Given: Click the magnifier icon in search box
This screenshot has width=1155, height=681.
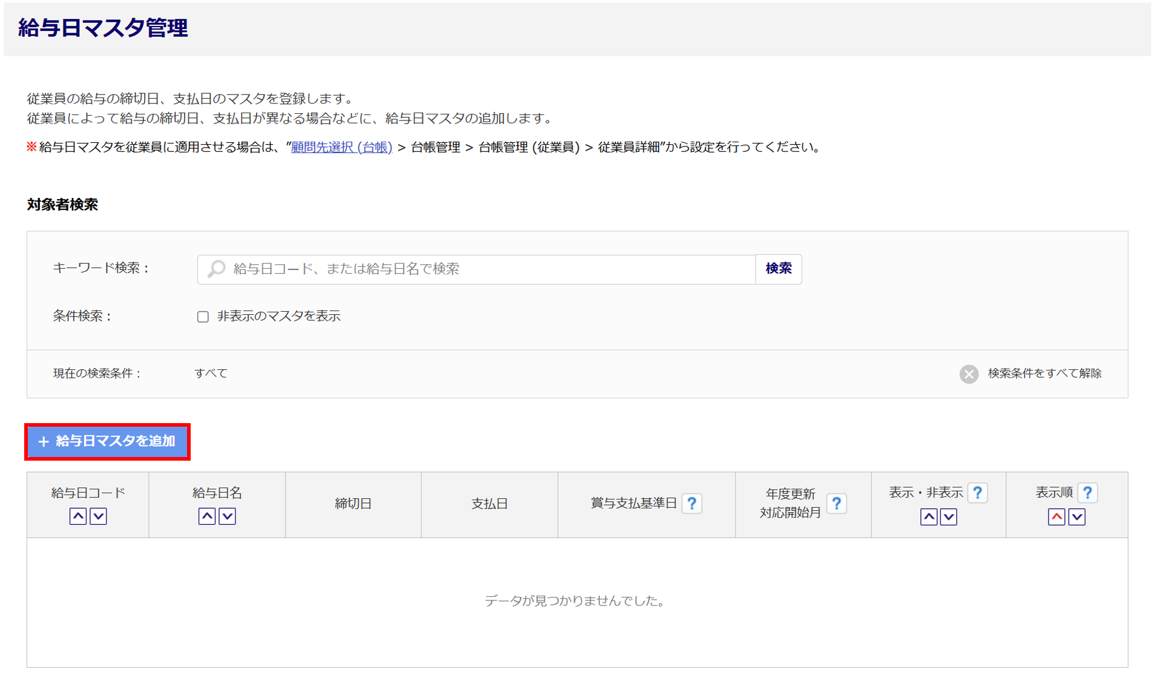Looking at the screenshot, I should point(216,269).
